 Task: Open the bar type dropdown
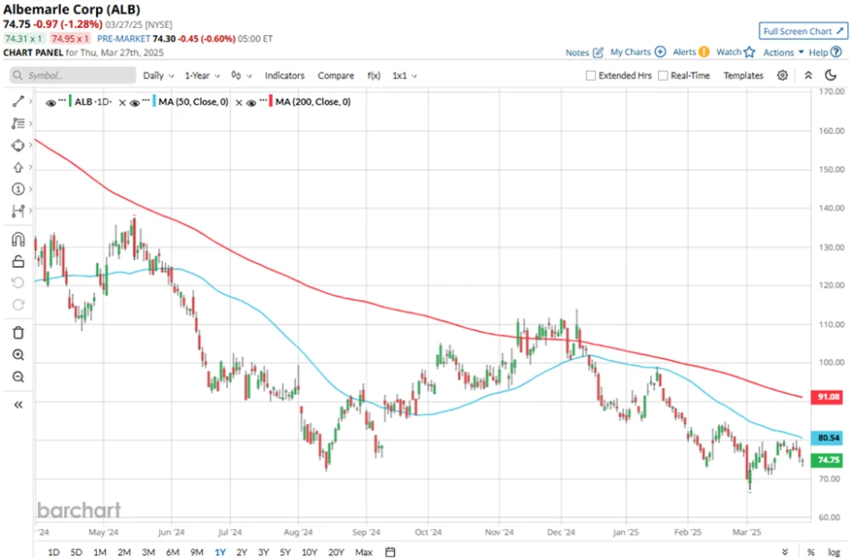241,75
